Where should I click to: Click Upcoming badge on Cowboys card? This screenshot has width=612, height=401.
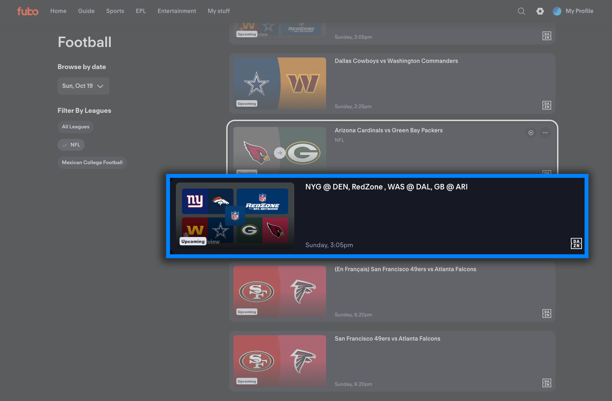[247, 104]
